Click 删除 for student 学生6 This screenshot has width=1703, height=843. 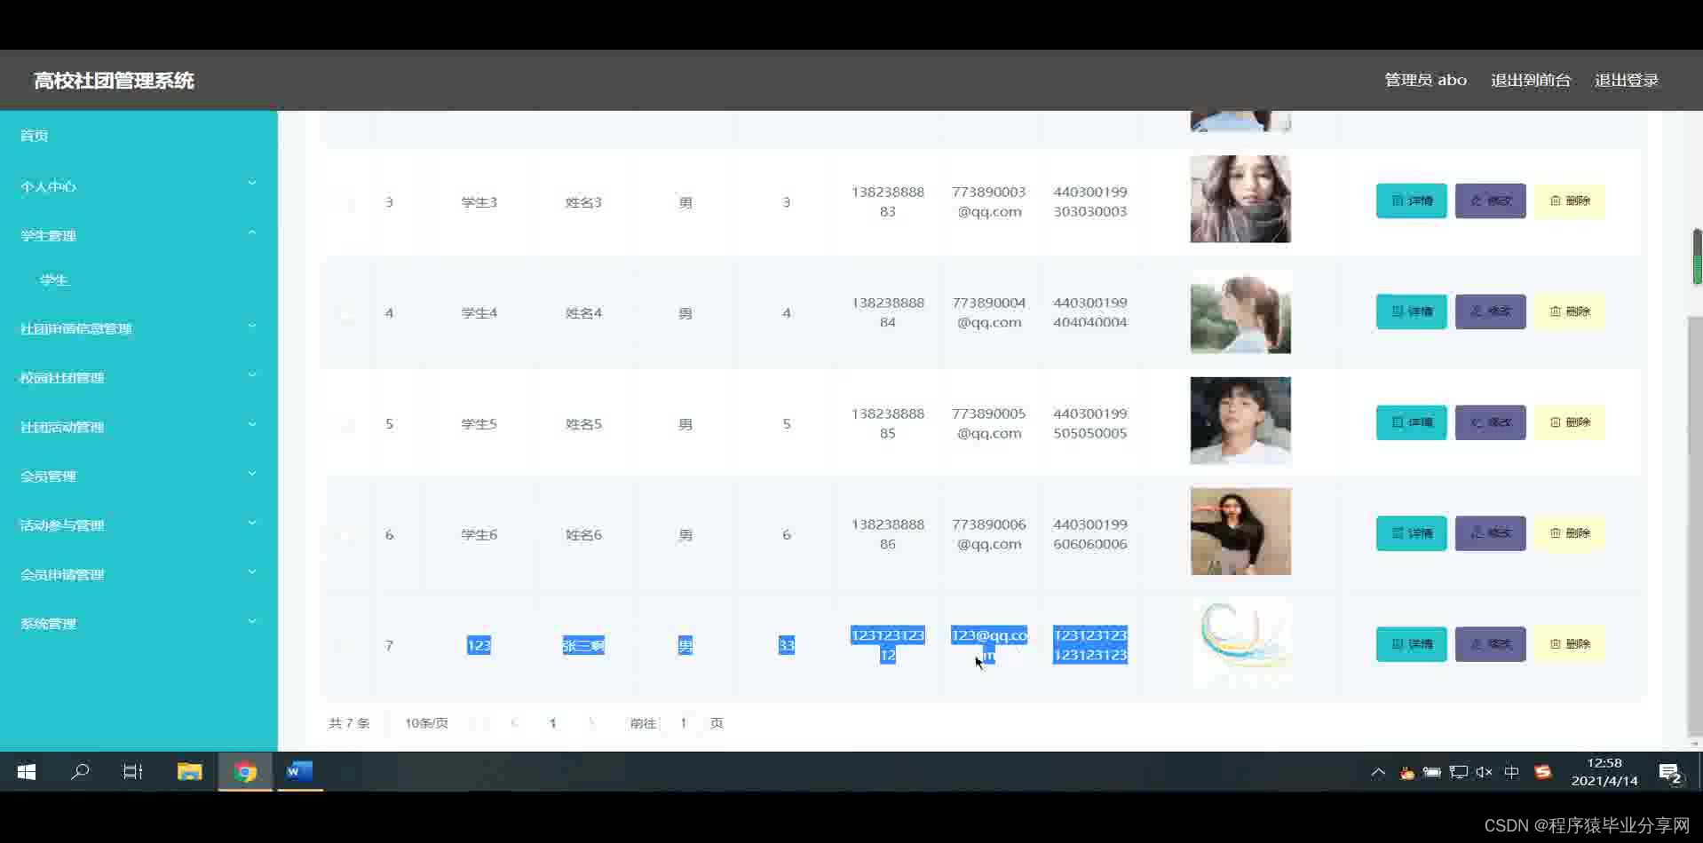point(1569,533)
